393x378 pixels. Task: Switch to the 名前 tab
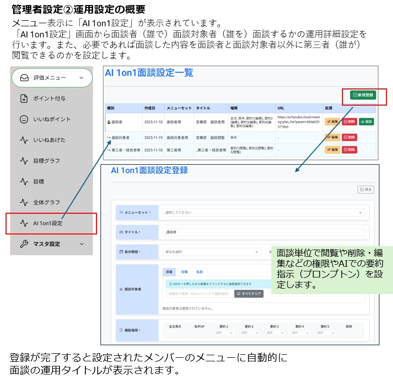click(x=199, y=271)
